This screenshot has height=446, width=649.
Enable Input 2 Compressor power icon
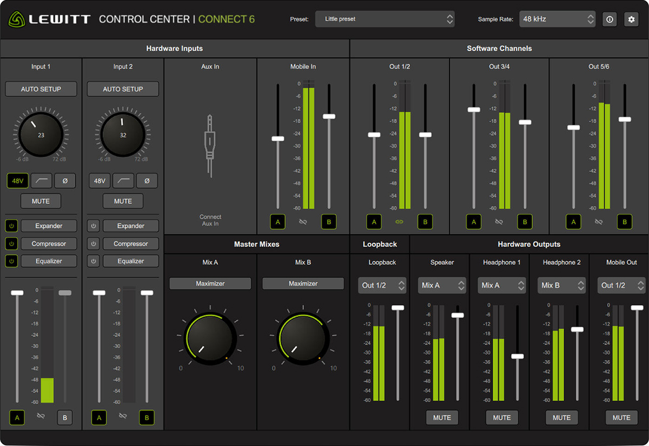pos(94,244)
